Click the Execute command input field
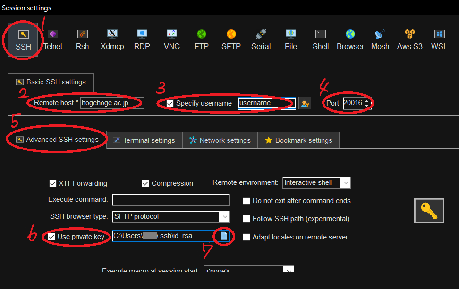Viewport: 459px width, 289px height. pyautogui.click(x=171, y=199)
